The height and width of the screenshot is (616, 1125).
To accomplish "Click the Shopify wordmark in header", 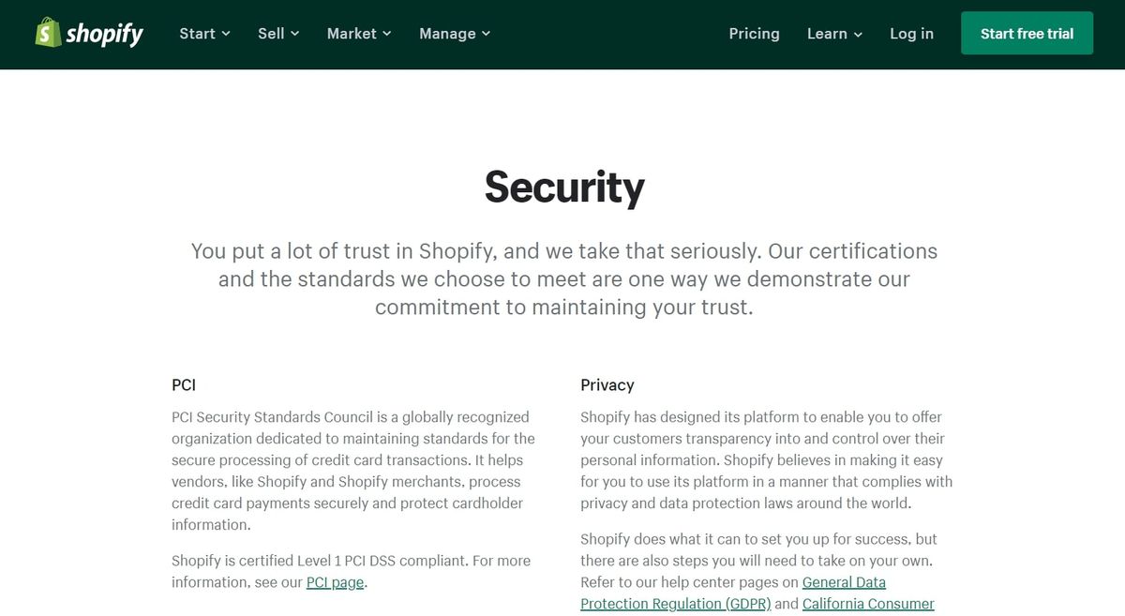I will coord(104,35).
